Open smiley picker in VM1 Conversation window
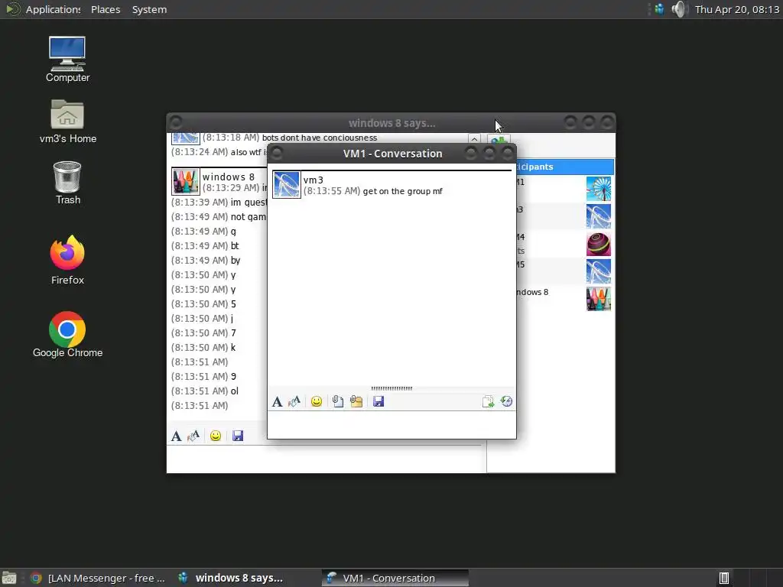Image resolution: width=783 pixels, height=587 pixels. (316, 401)
